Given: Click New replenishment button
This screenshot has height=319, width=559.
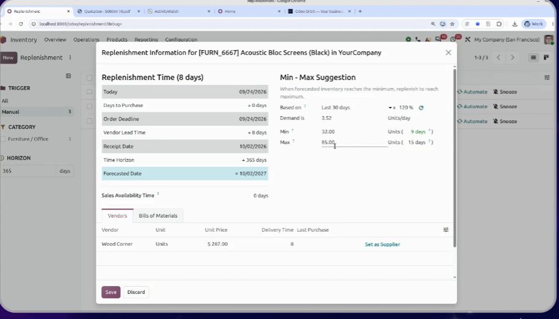Looking at the screenshot, I should coord(8,57).
